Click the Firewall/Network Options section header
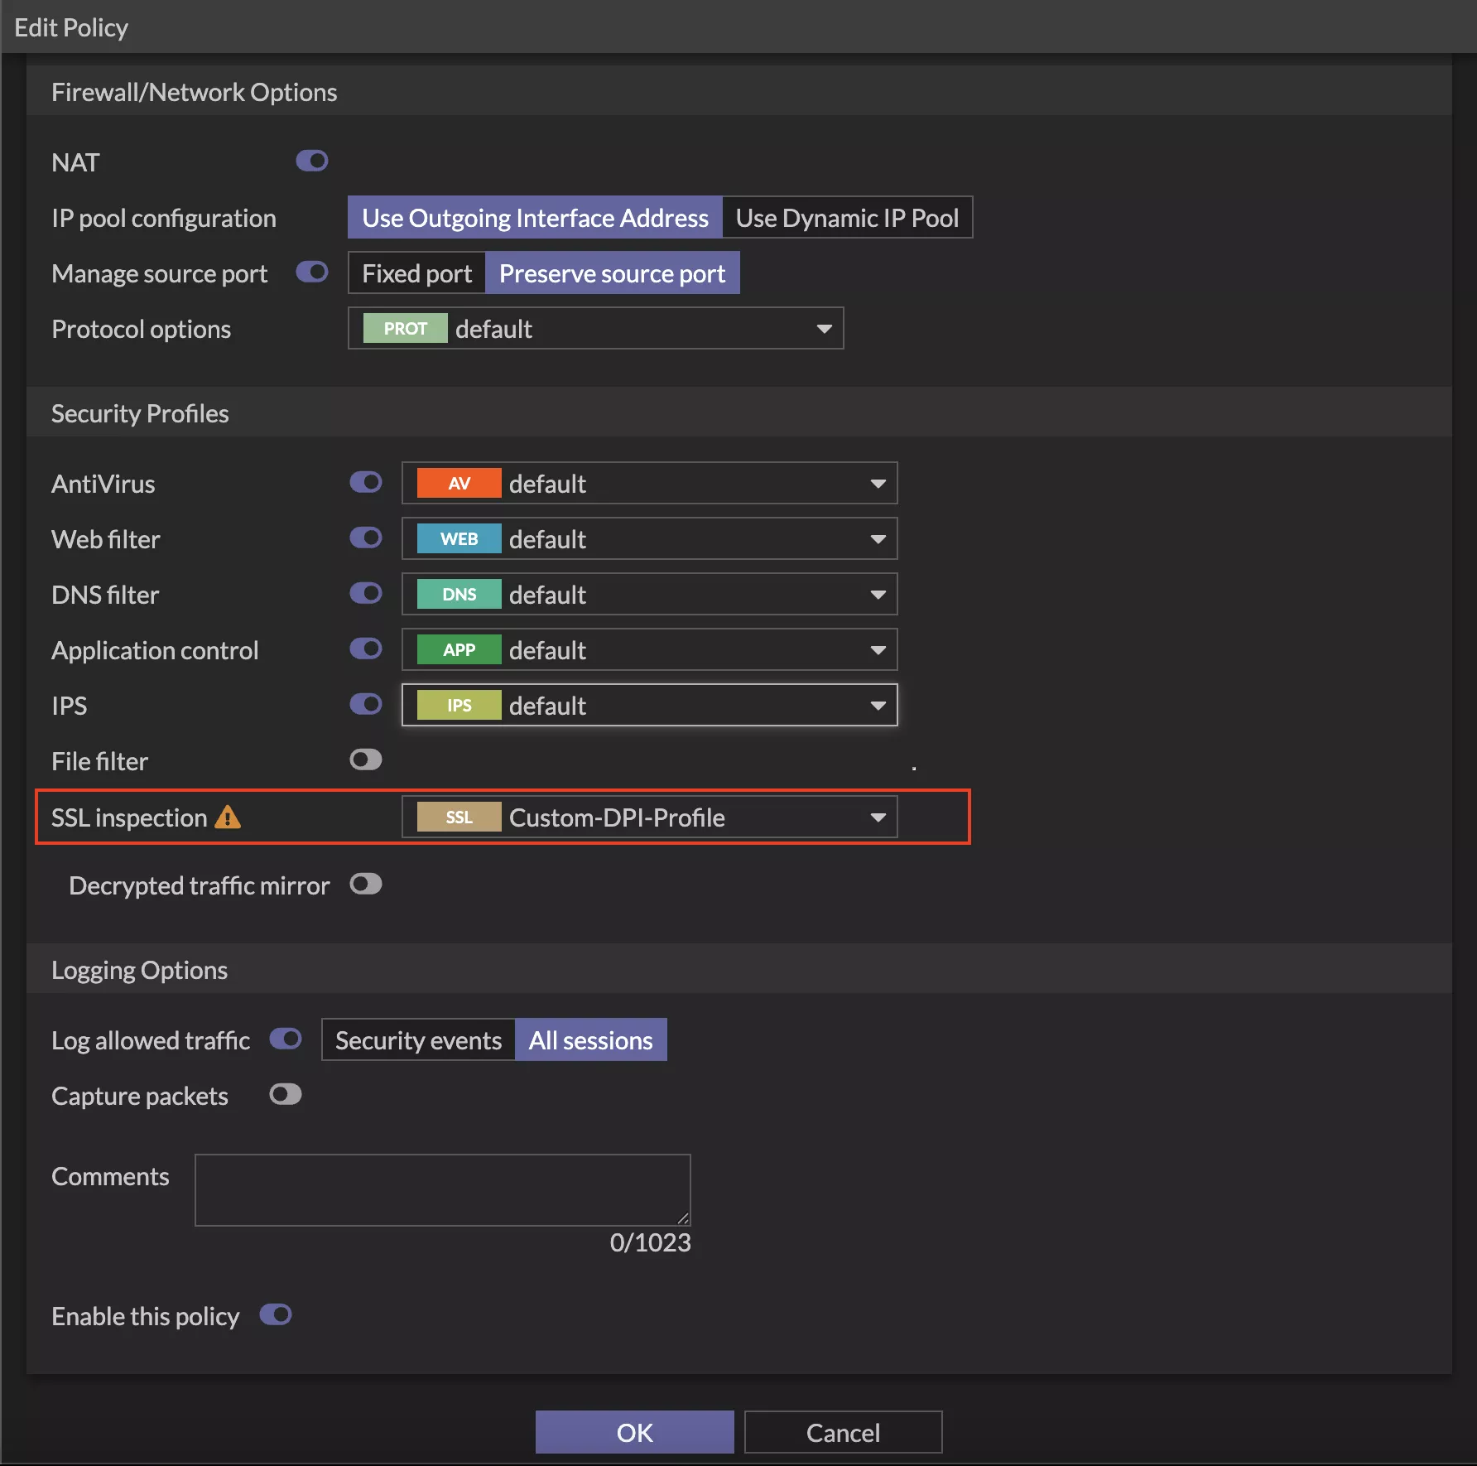 [739, 91]
